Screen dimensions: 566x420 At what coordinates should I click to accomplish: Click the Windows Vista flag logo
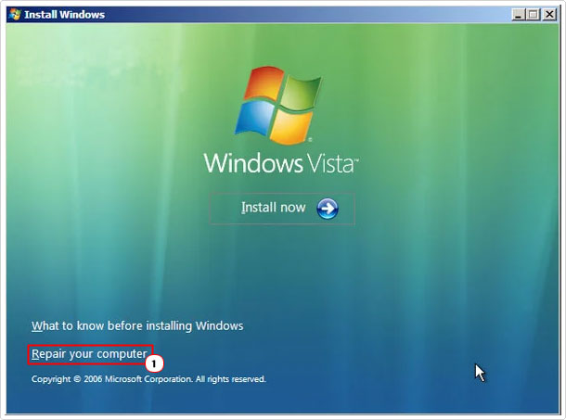pyautogui.click(x=278, y=106)
